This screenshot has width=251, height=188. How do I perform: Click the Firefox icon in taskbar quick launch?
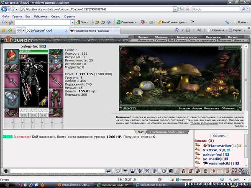[x=42, y=185]
